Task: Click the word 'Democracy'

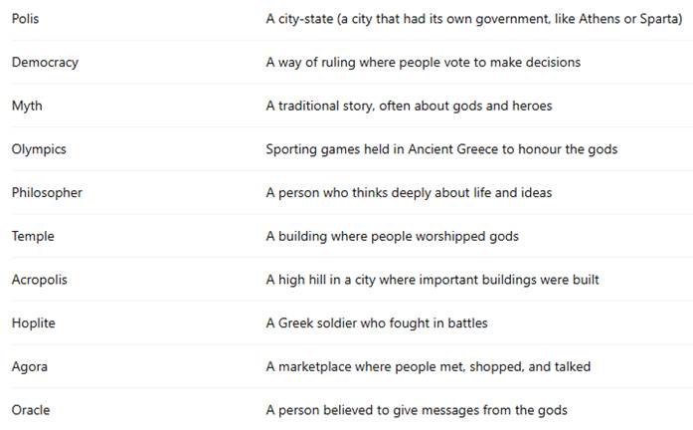Action: tap(45, 63)
